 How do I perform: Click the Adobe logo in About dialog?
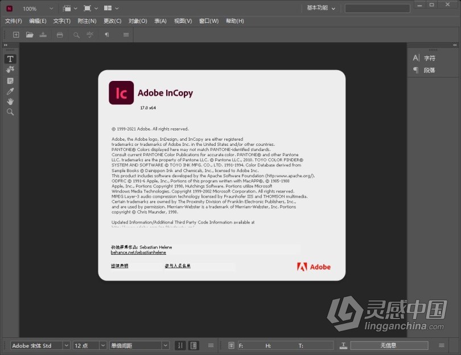314,267
